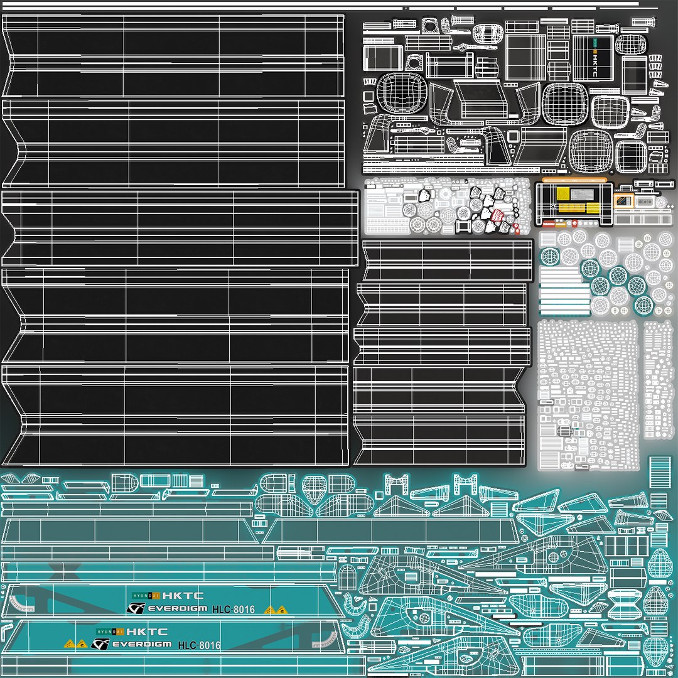
Task: Click the warning triangles preceding the Everdigm emblem
Action: pyautogui.click(x=76, y=644)
